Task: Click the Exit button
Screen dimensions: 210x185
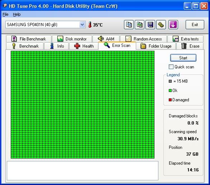Action: 195,25
